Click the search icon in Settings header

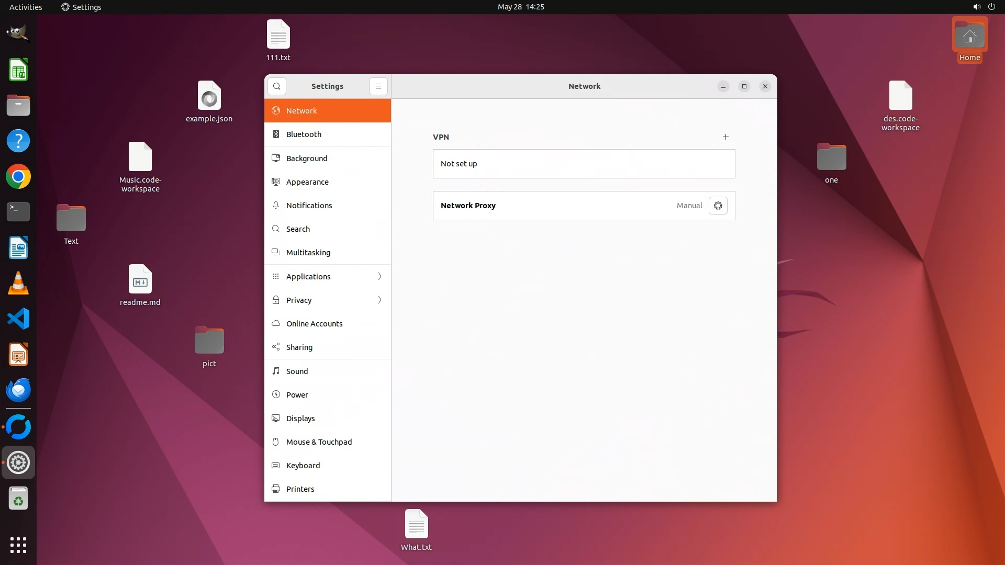tap(277, 86)
